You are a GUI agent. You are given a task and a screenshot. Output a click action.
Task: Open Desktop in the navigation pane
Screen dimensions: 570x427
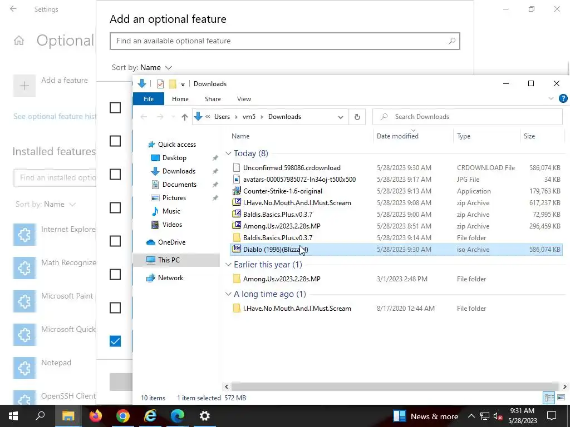point(174,158)
